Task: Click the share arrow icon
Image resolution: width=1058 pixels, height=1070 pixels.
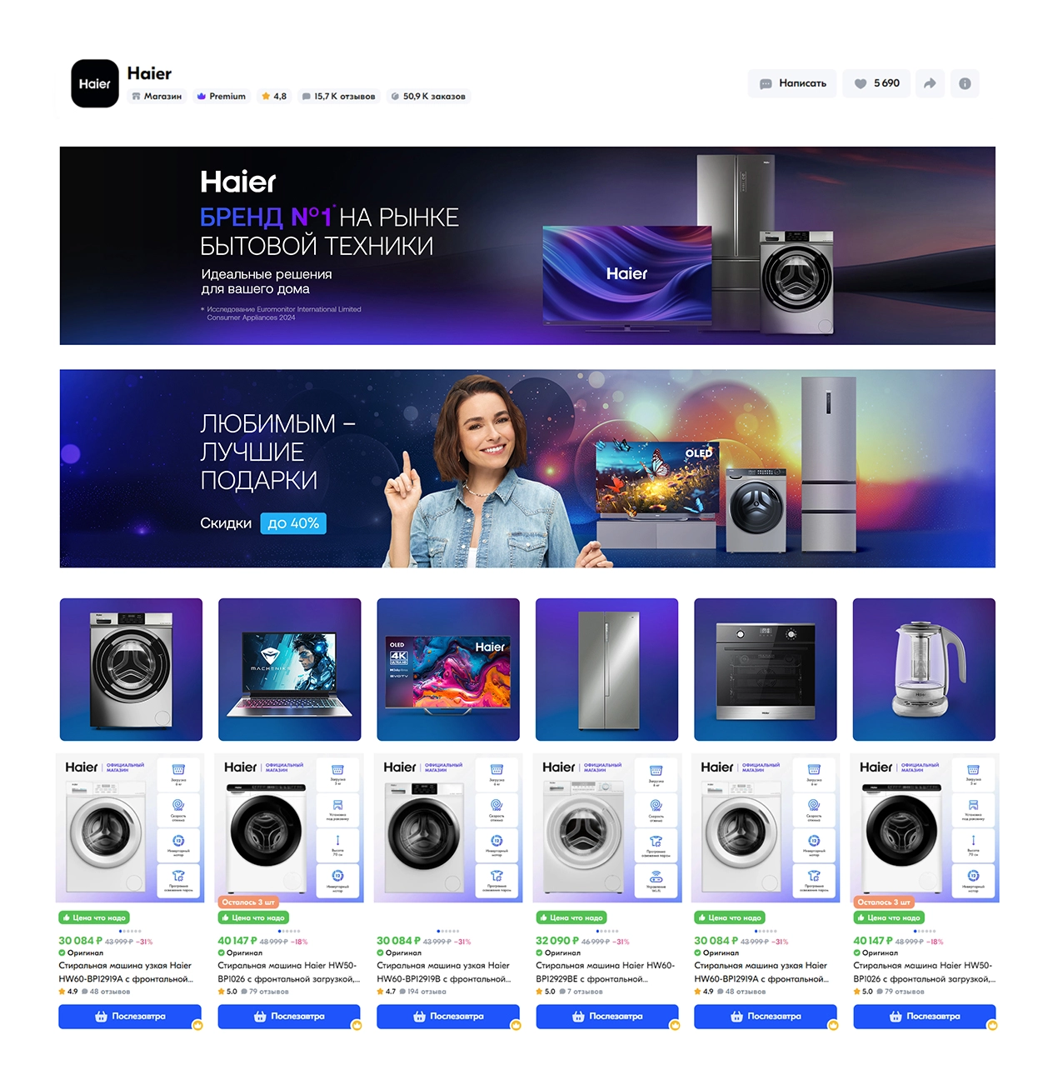Action: [x=930, y=83]
